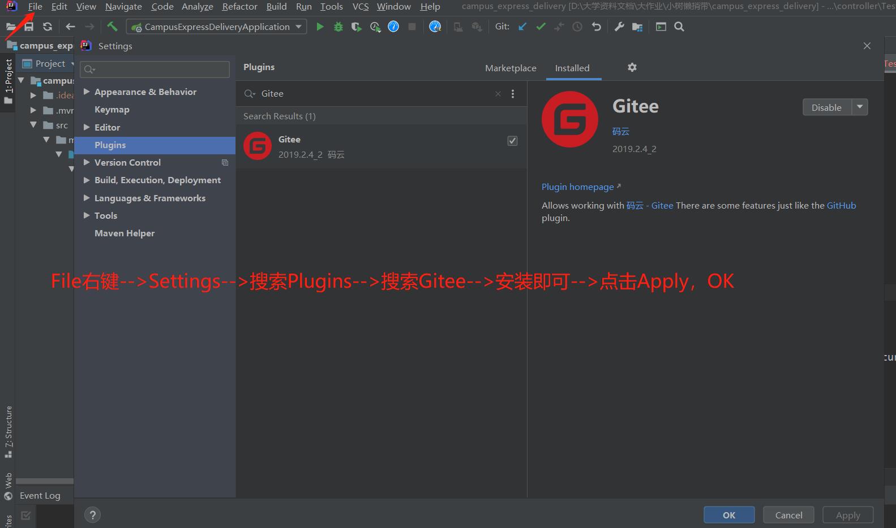The image size is (896, 528).
Task: Click the Search Everywhere magnifier icon
Action: coord(679,27)
